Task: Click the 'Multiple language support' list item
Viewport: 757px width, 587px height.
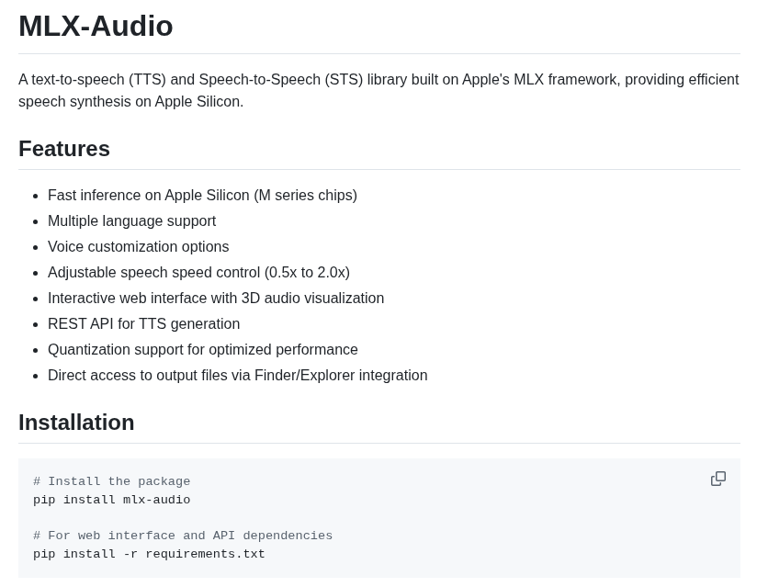Action: pyautogui.click(x=131, y=220)
